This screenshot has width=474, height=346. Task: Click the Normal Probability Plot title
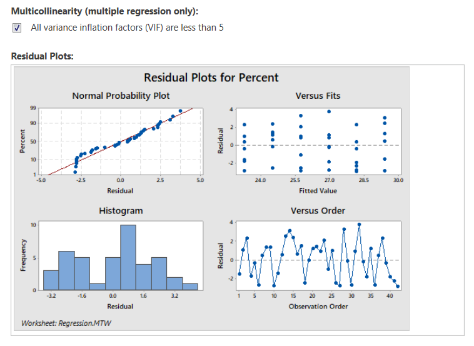click(121, 96)
